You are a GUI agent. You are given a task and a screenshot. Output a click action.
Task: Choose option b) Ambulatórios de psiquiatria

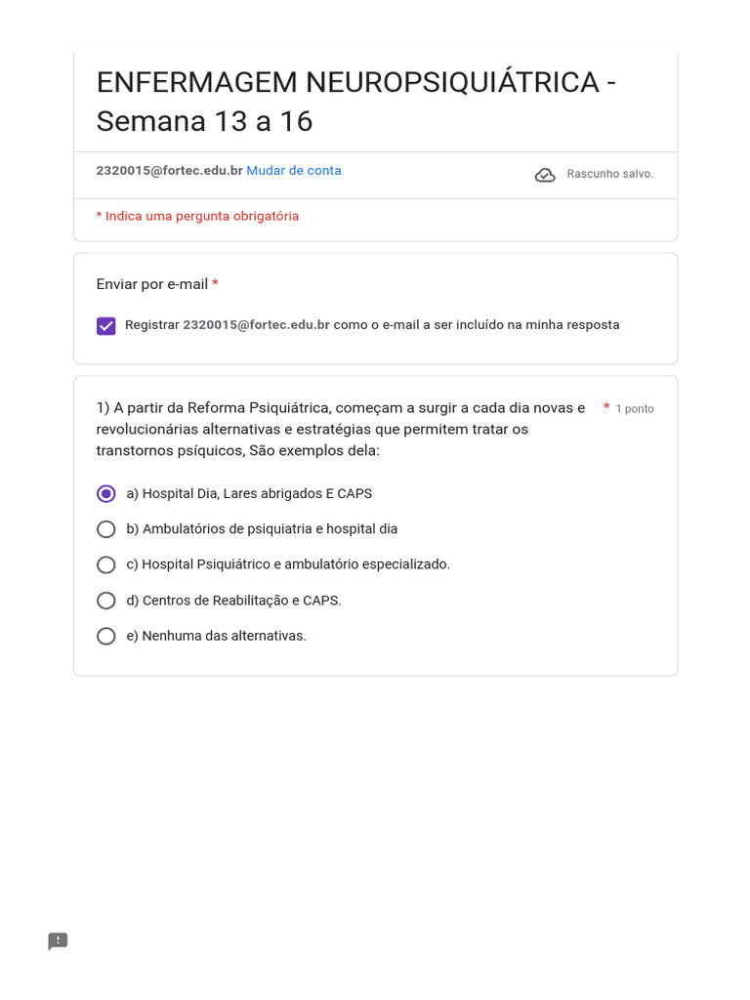106,529
